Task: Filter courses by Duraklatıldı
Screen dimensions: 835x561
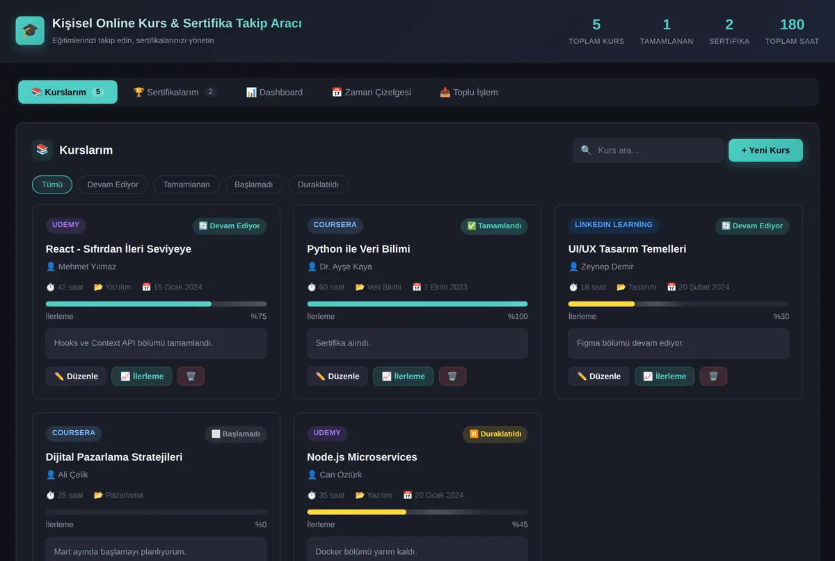Action: pyautogui.click(x=318, y=184)
